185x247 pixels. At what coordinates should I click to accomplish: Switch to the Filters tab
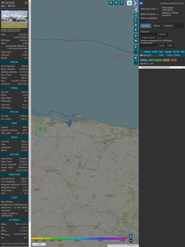[157, 26]
